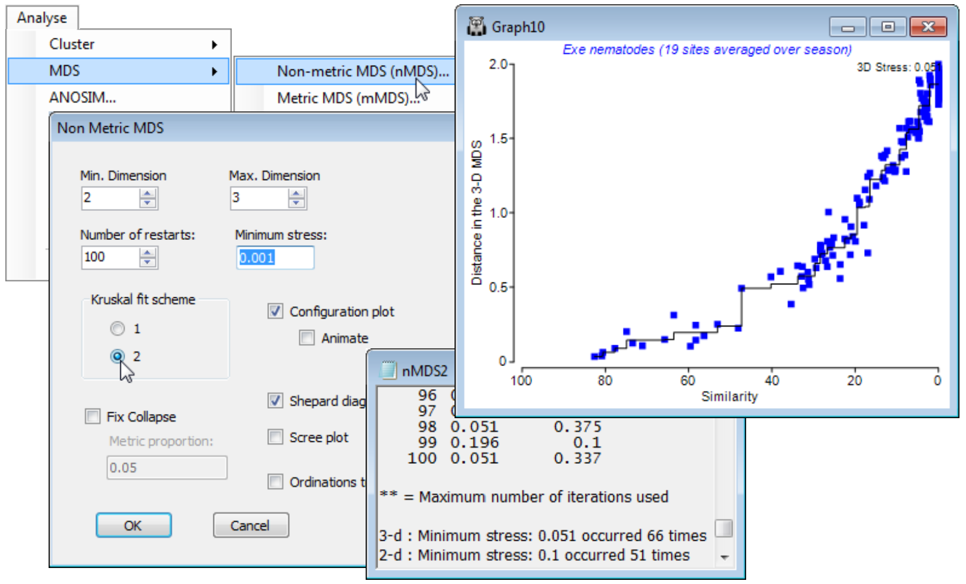This screenshot has height=584, width=966.
Task: Click the Maximum number of iterations note
Action: (x=524, y=496)
